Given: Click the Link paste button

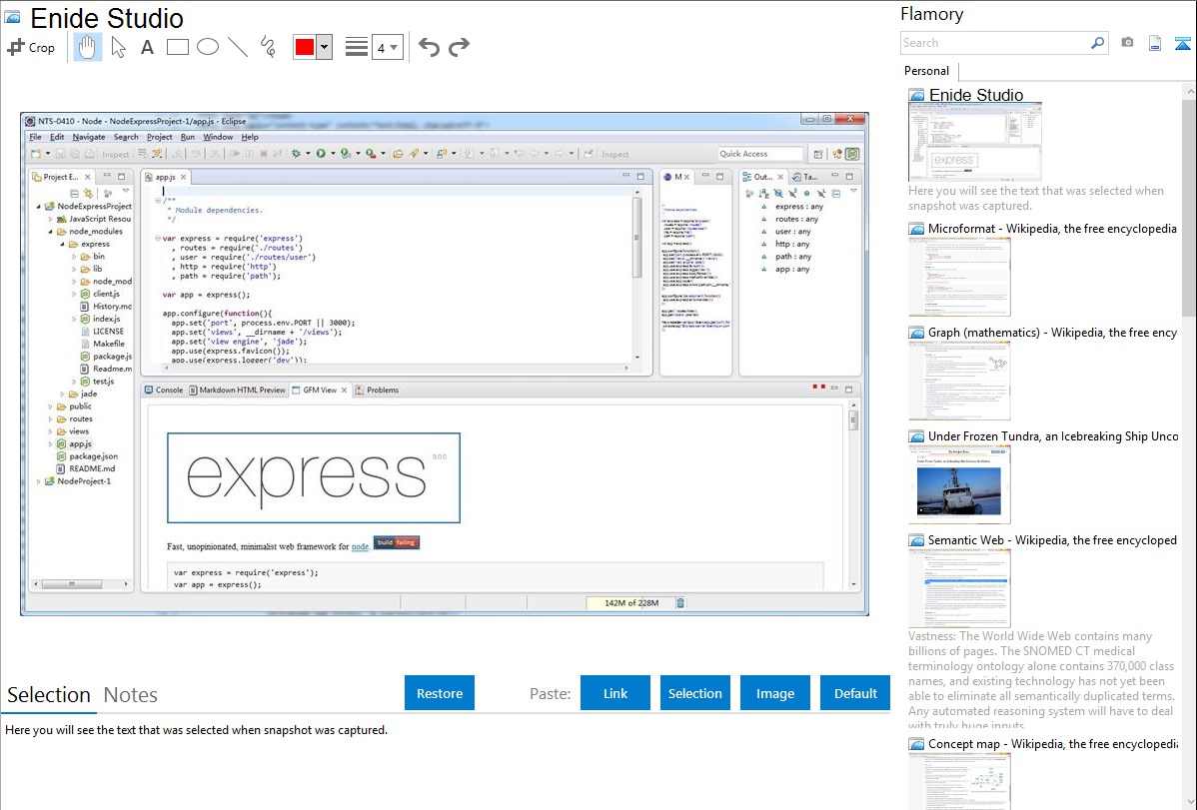Looking at the screenshot, I should click(615, 693).
